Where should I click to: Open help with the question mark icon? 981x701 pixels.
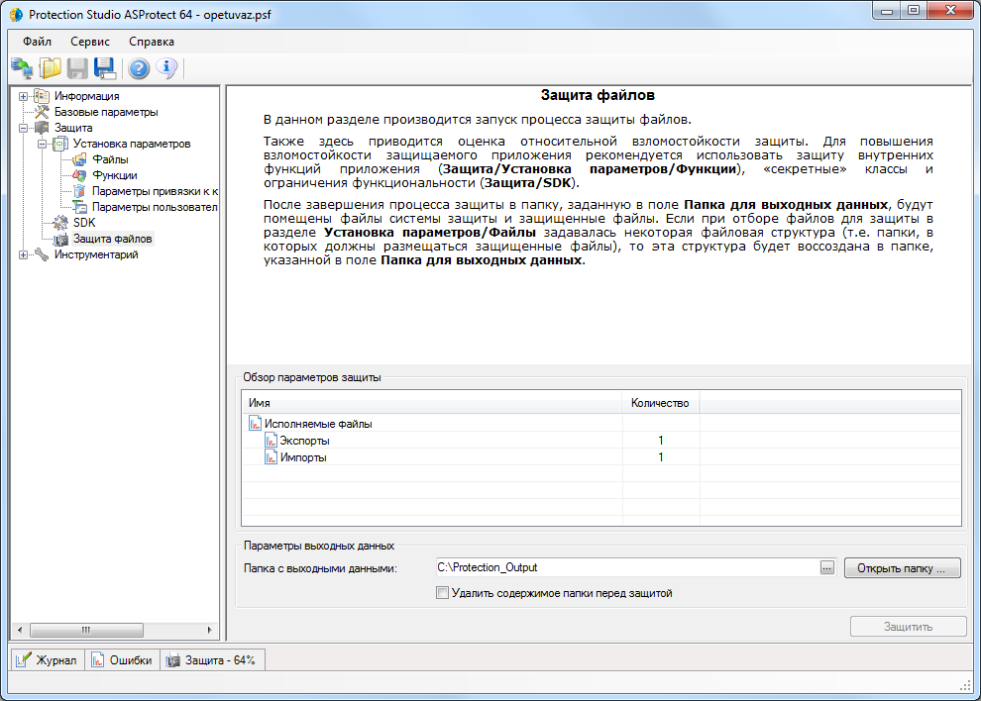coord(139,68)
